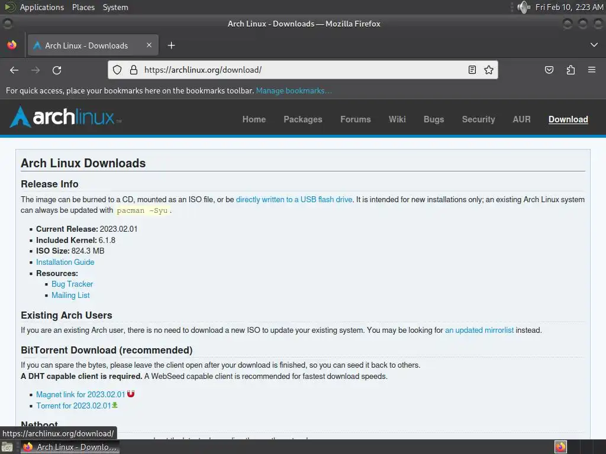606x454 pixels.
Task: Click the 'Arch Linux Downloads' heading
Action: click(x=83, y=163)
